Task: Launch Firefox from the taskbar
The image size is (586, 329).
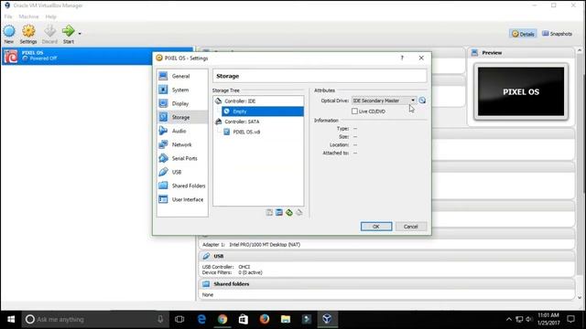Action: pyautogui.click(x=265, y=319)
